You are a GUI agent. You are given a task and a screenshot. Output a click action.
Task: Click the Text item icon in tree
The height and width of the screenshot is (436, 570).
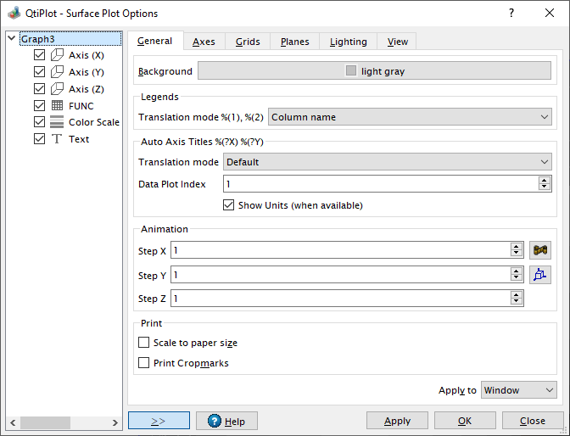(x=57, y=139)
